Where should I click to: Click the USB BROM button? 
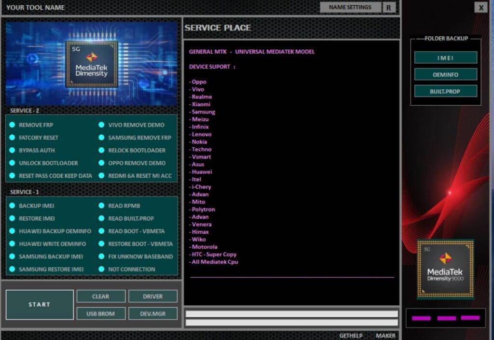[101, 313]
